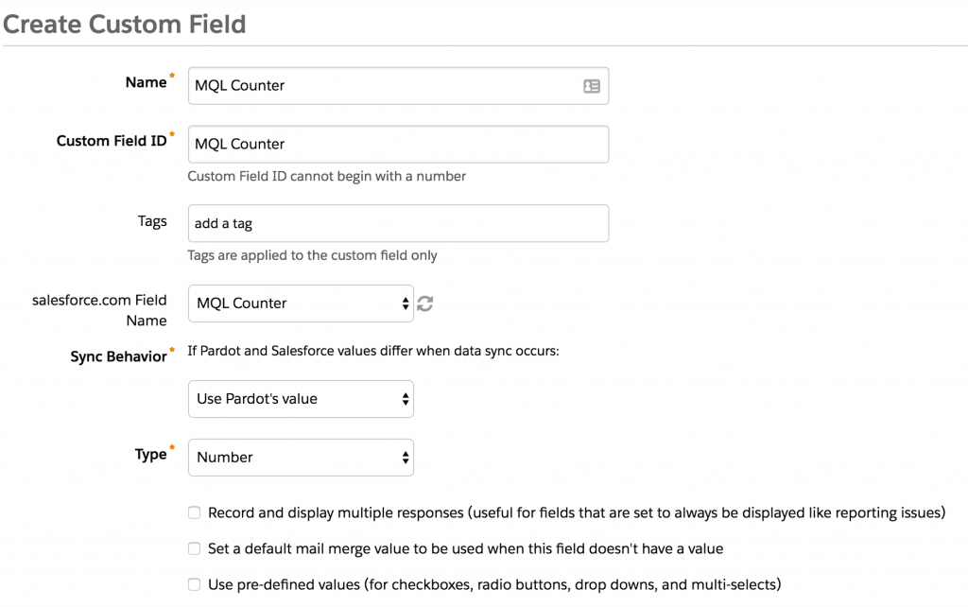This screenshot has width=968, height=607.
Task: Click the Tags label
Action: (x=152, y=221)
